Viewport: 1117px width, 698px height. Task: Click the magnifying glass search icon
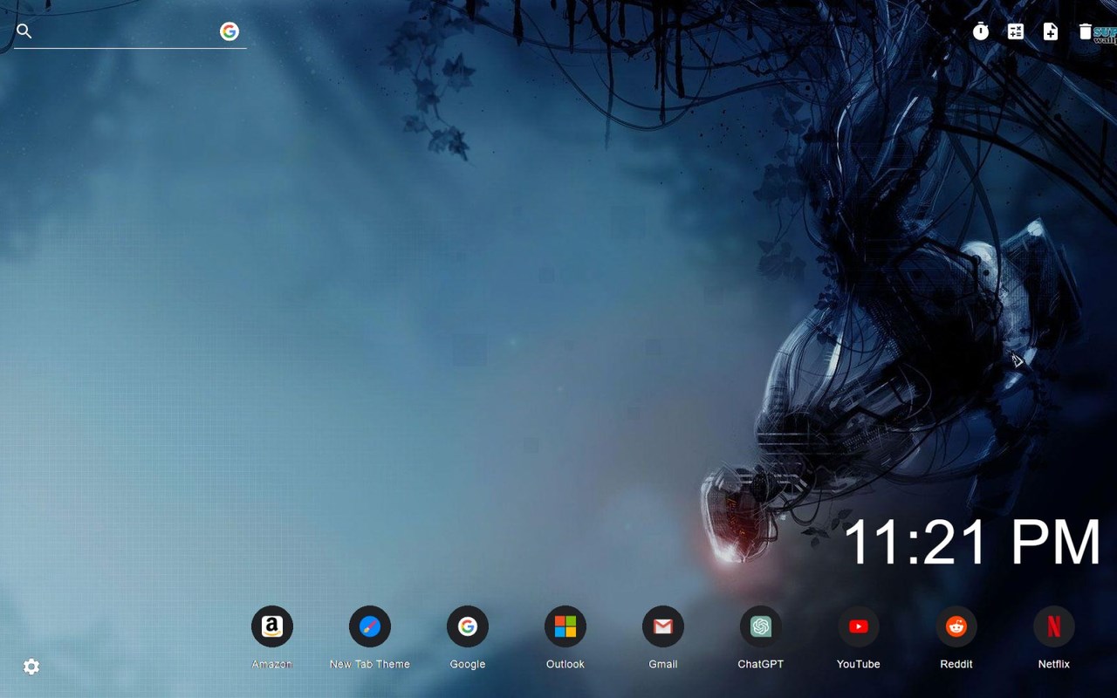24,31
